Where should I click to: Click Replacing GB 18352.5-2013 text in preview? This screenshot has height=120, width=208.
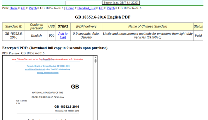point(67,111)
